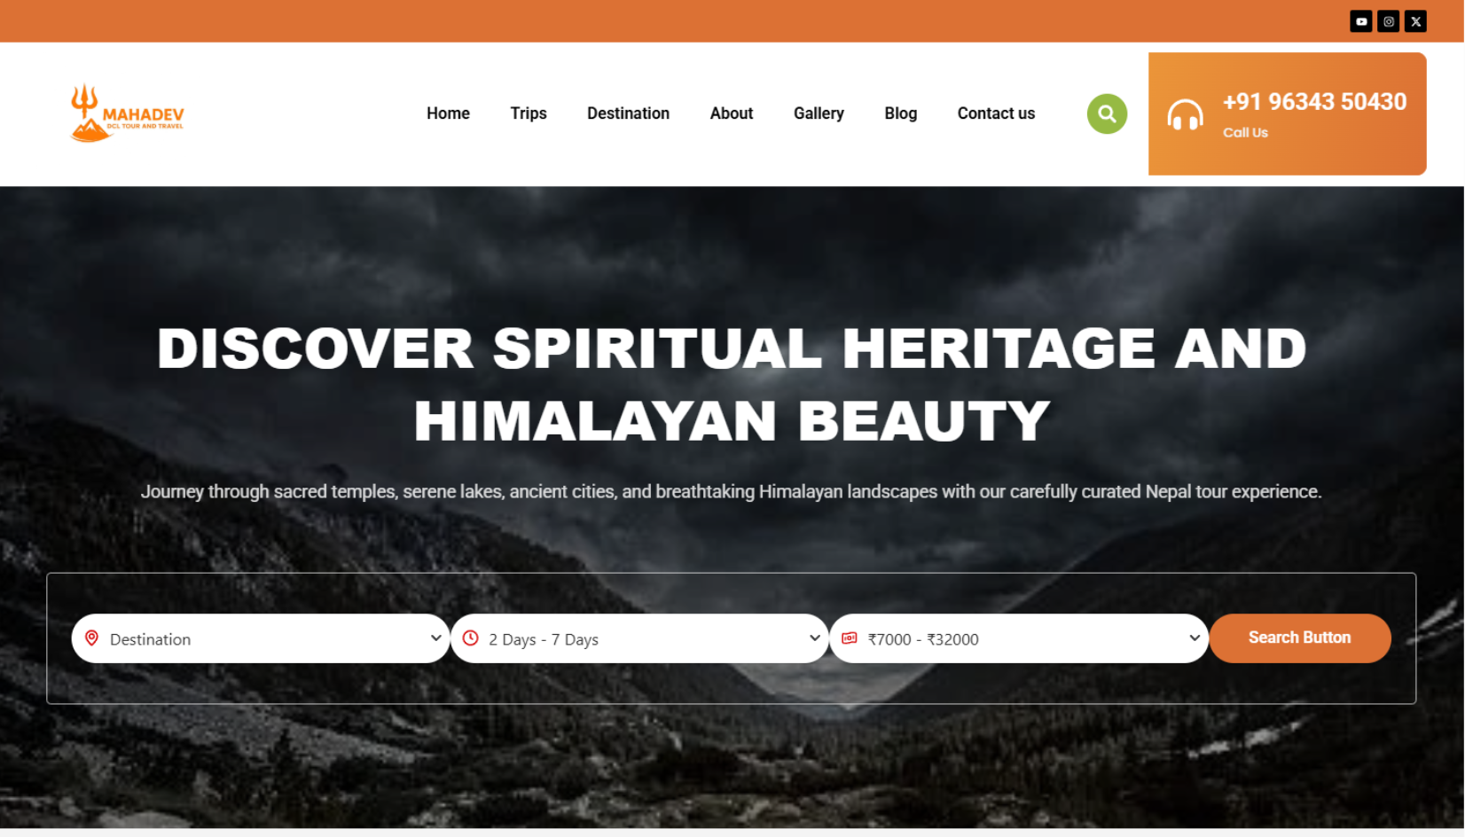Click the +91 96343 50430 phone number
This screenshot has height=837, width=1465.
tap(1314, 102)
